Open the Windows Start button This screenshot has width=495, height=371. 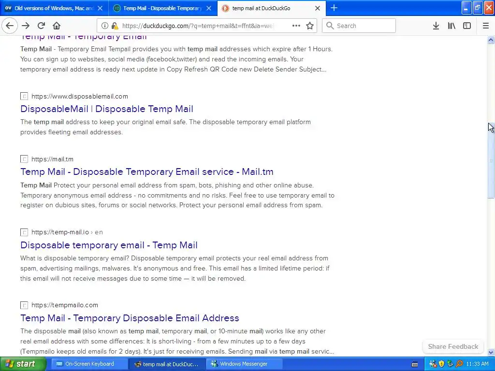[23, 364]
